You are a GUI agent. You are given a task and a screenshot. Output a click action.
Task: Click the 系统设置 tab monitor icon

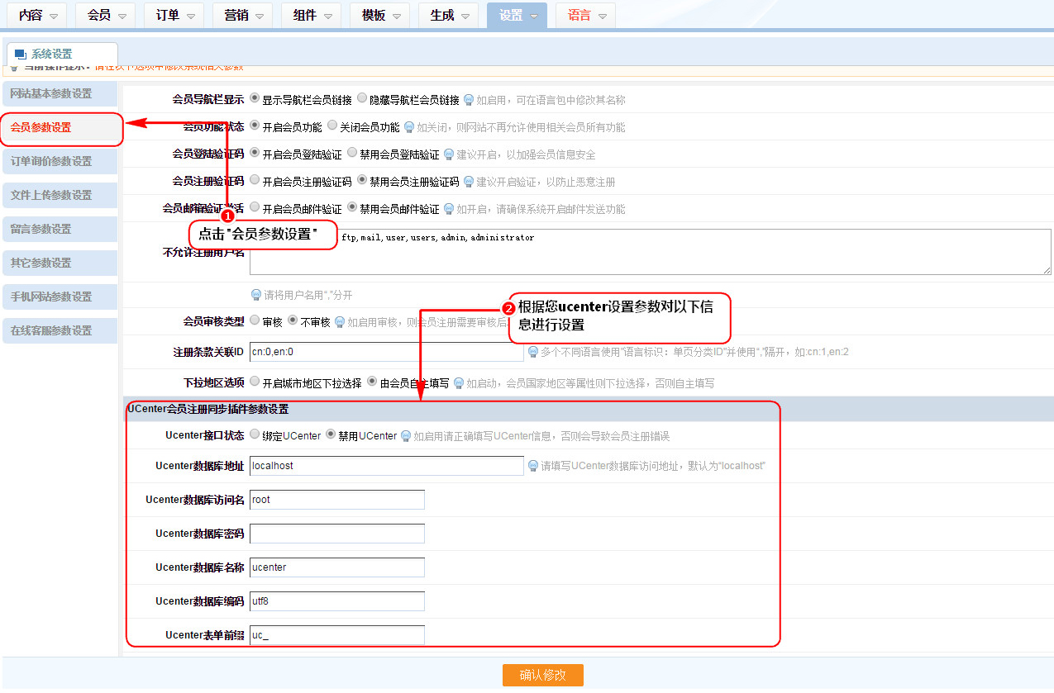20,55
